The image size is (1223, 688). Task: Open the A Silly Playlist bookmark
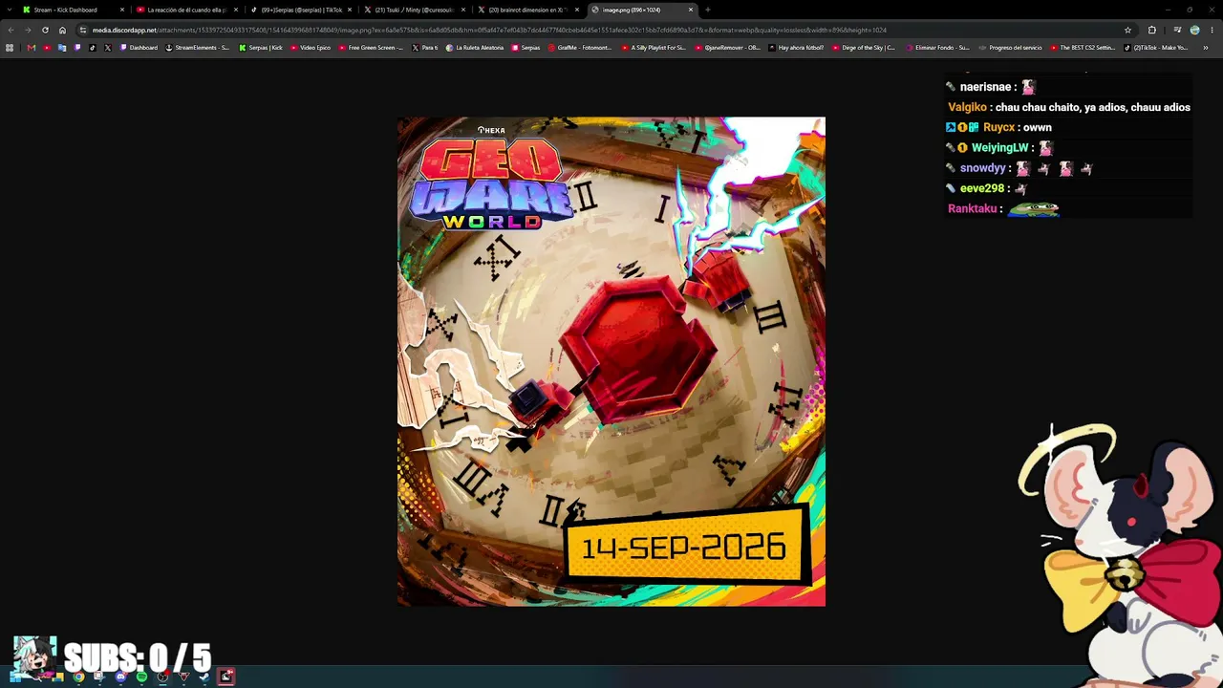654,48
